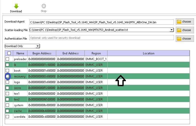
Task: Select the cache partition checkbox
Action: point(8,111)
